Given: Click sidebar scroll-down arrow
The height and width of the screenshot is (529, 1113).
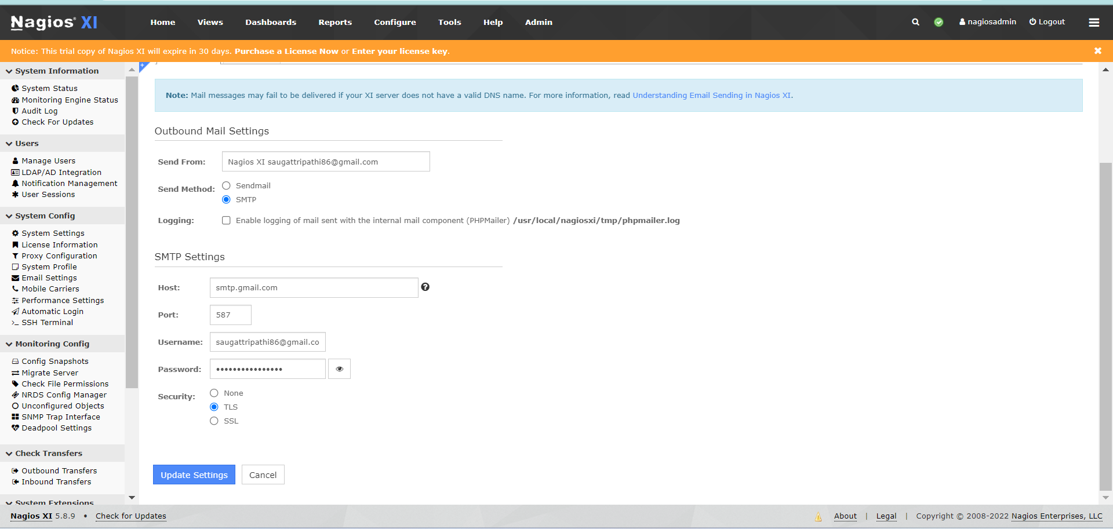Looking at the screenshot, I should click(x=132, y=498).
